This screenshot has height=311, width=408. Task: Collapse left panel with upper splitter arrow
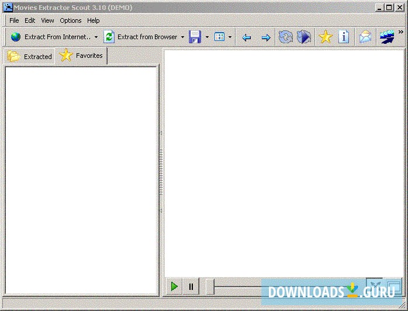pyautogui.click(x=161, y=133)
